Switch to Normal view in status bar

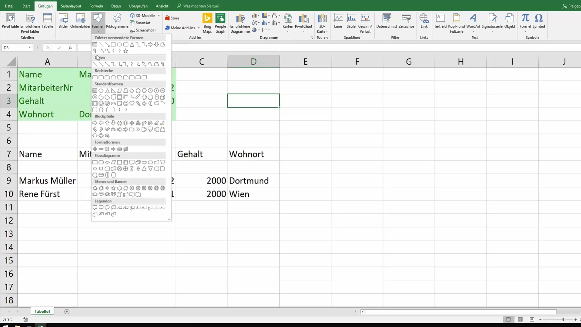click(508, 319)
